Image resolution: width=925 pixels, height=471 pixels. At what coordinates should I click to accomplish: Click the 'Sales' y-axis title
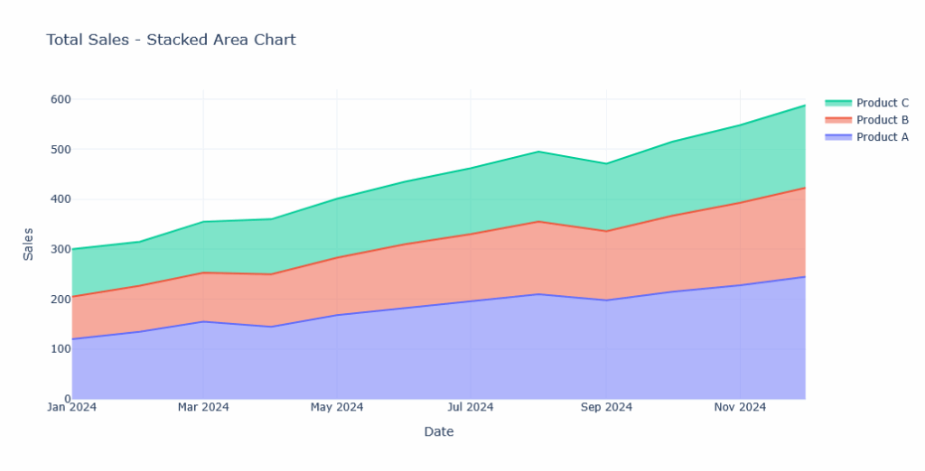tap(28, 244)
